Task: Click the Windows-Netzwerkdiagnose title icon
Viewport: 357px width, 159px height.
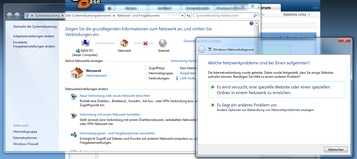Action: 209,49
